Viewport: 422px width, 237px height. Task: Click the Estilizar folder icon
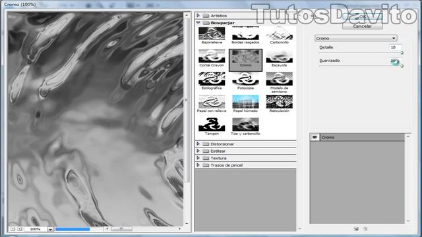pos(206,151)
